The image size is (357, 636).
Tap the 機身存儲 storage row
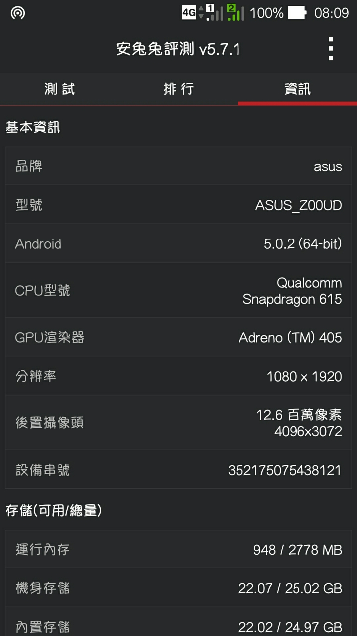[x=178, y=588]
